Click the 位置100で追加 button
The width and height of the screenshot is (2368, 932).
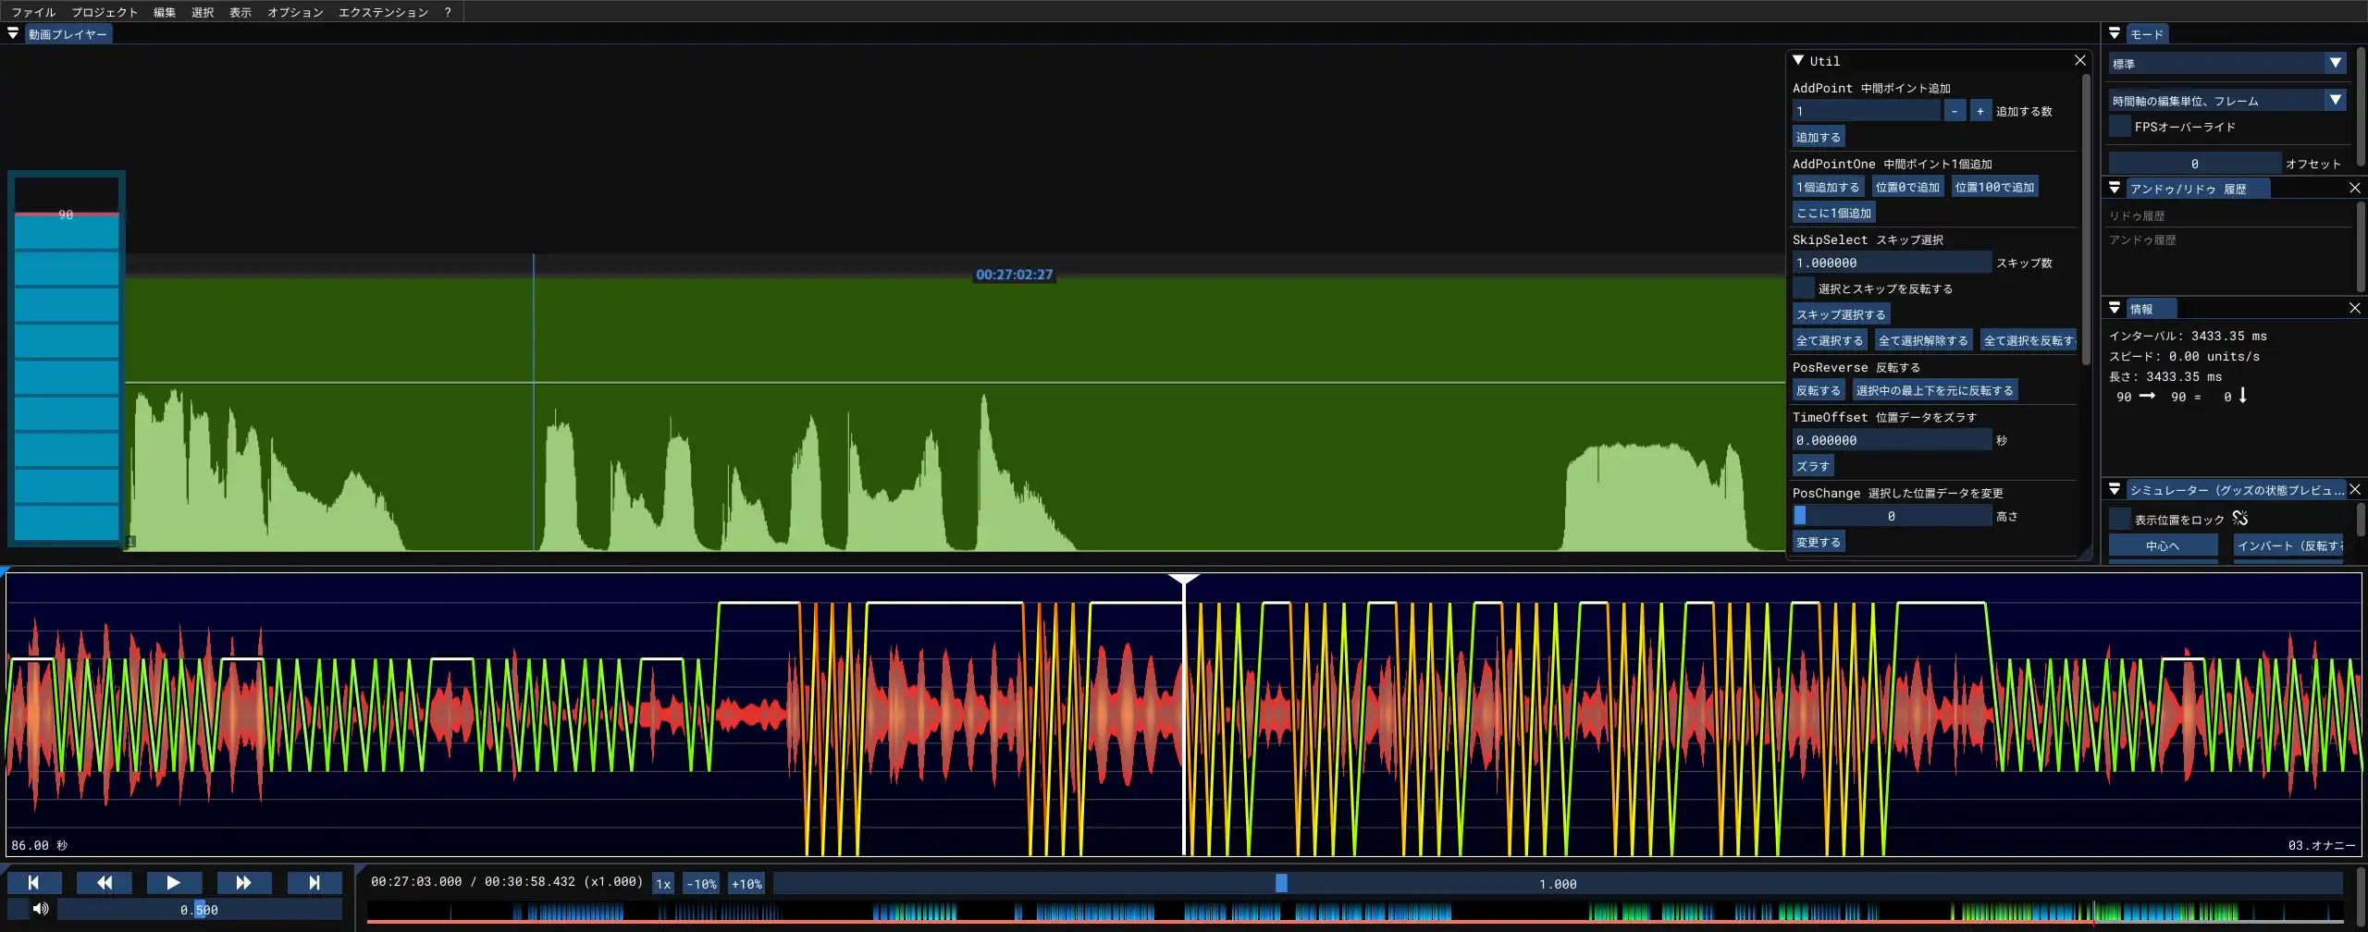coord(1994,187)
